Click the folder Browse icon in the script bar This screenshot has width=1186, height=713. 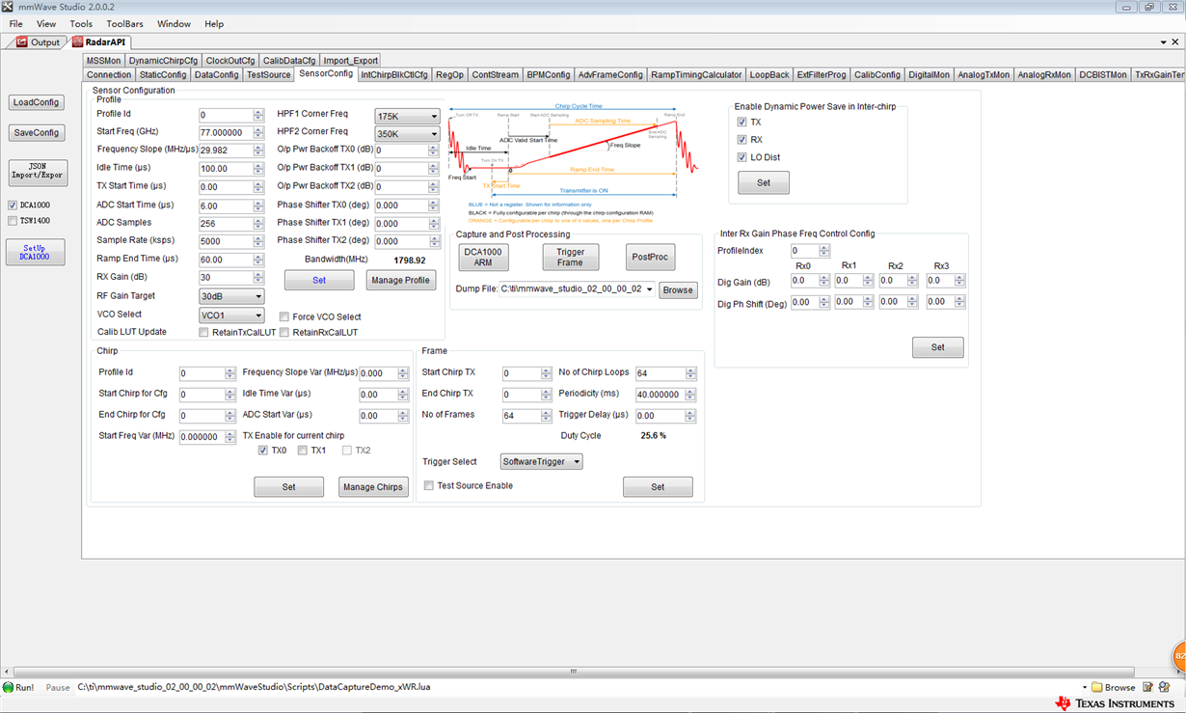[1097, 687]
